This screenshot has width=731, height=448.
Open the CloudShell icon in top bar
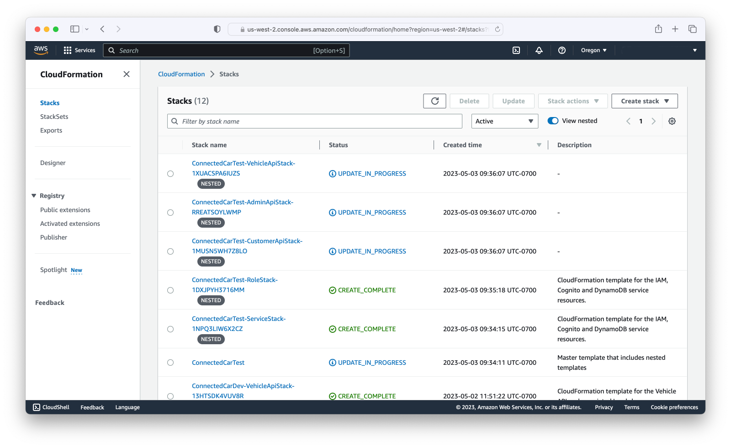coord(516,50)
